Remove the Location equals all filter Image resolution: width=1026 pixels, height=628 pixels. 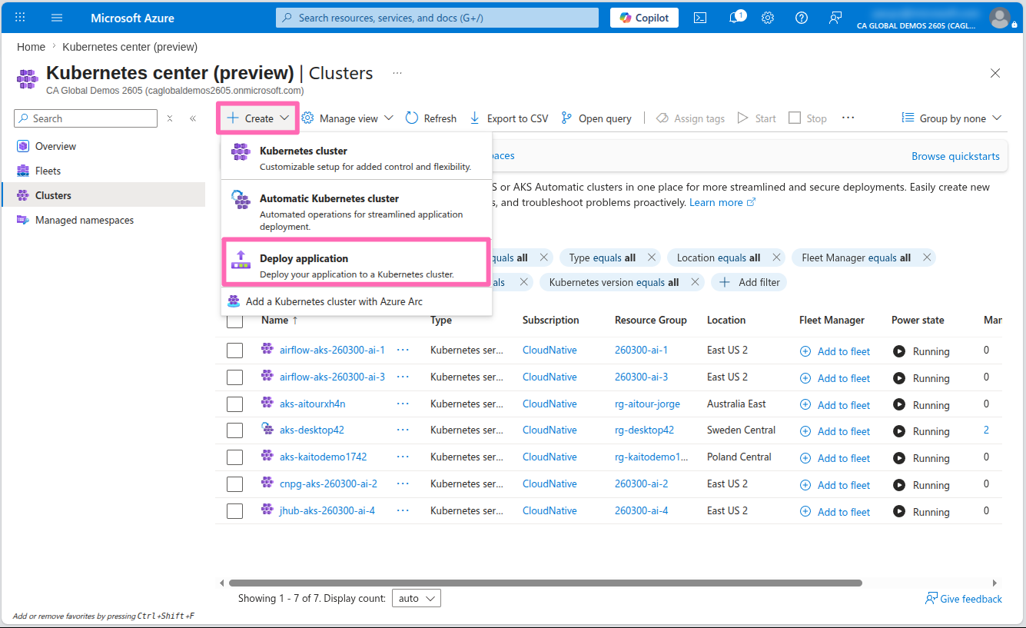pyautogui.click(x=776, y=258)
